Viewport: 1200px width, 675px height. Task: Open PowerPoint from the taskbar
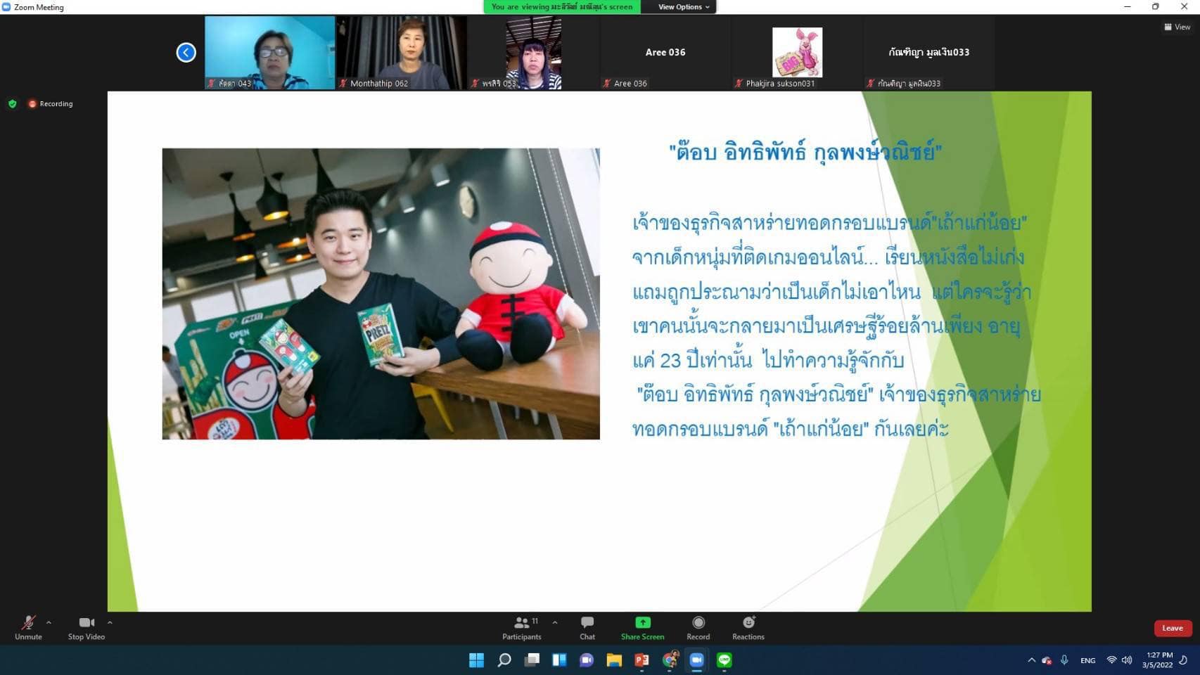pos(642,660)
